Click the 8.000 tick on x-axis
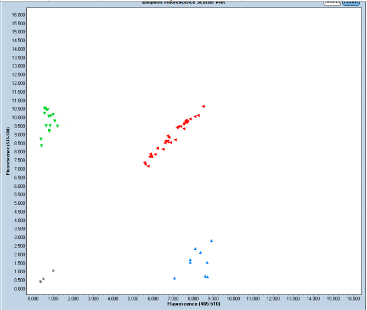Viewport: 367px width, 310px height. (193, 298)
